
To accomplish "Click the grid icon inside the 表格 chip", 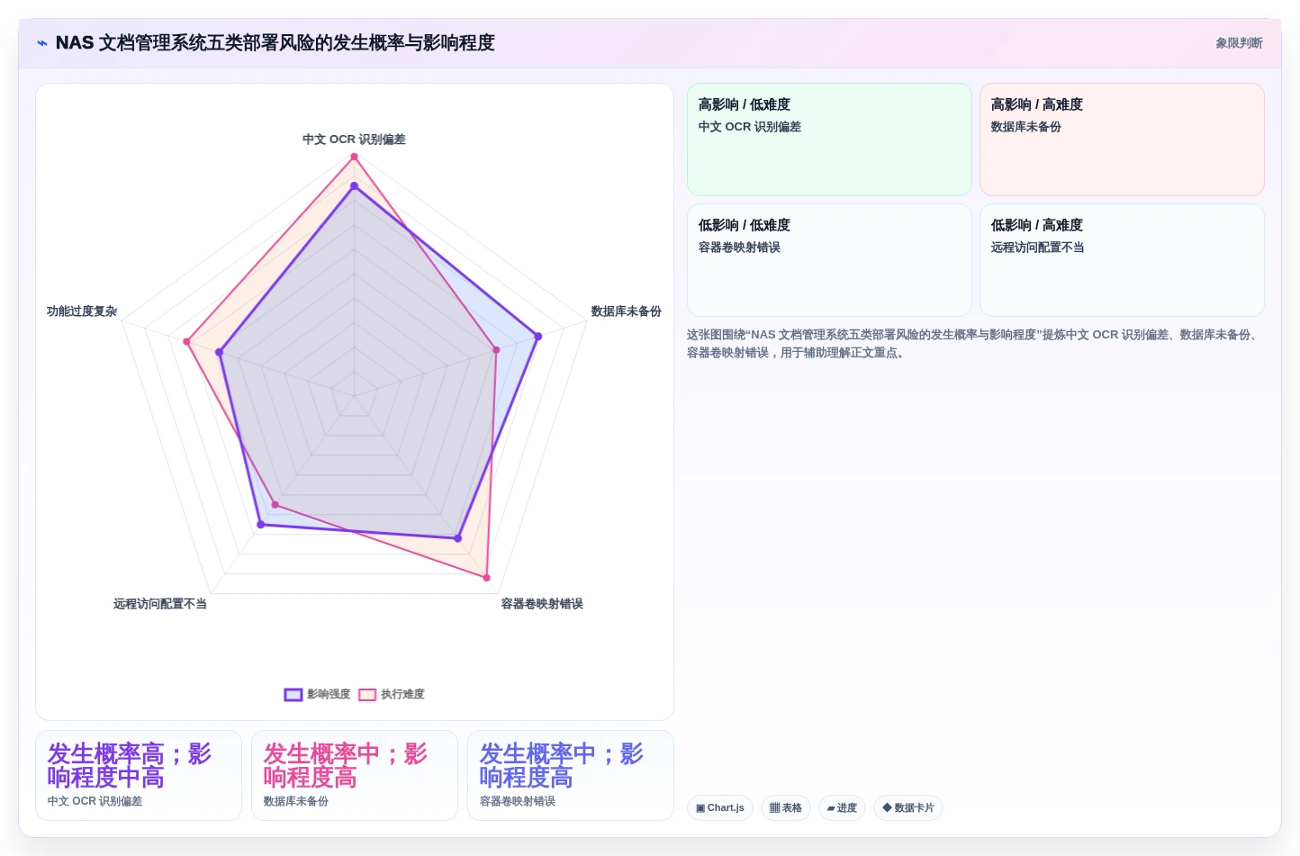I will coord(774,807).
